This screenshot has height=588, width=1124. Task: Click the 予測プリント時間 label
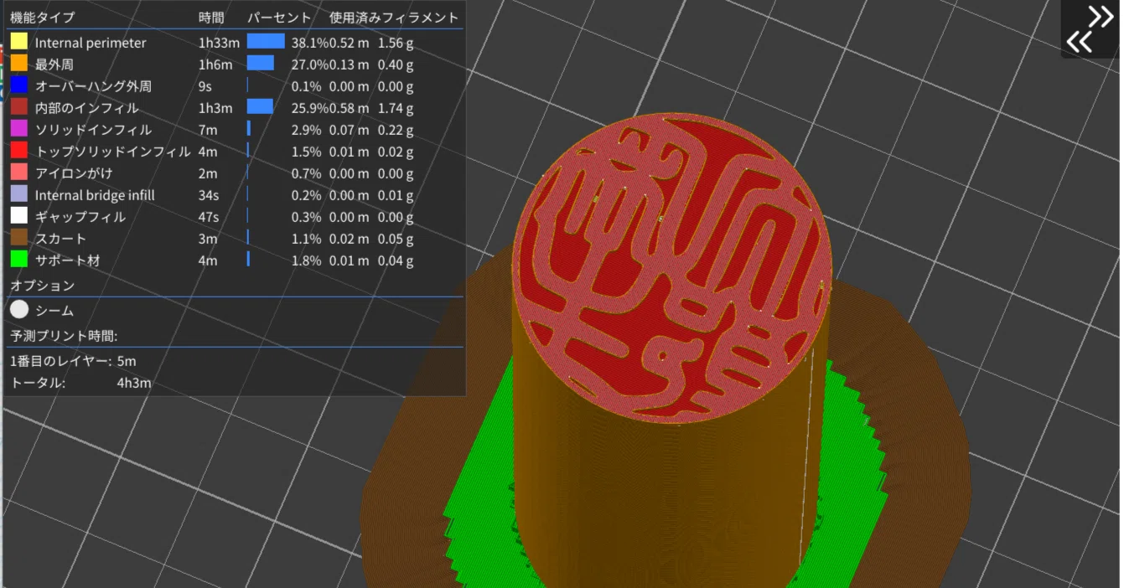(64, 336)
